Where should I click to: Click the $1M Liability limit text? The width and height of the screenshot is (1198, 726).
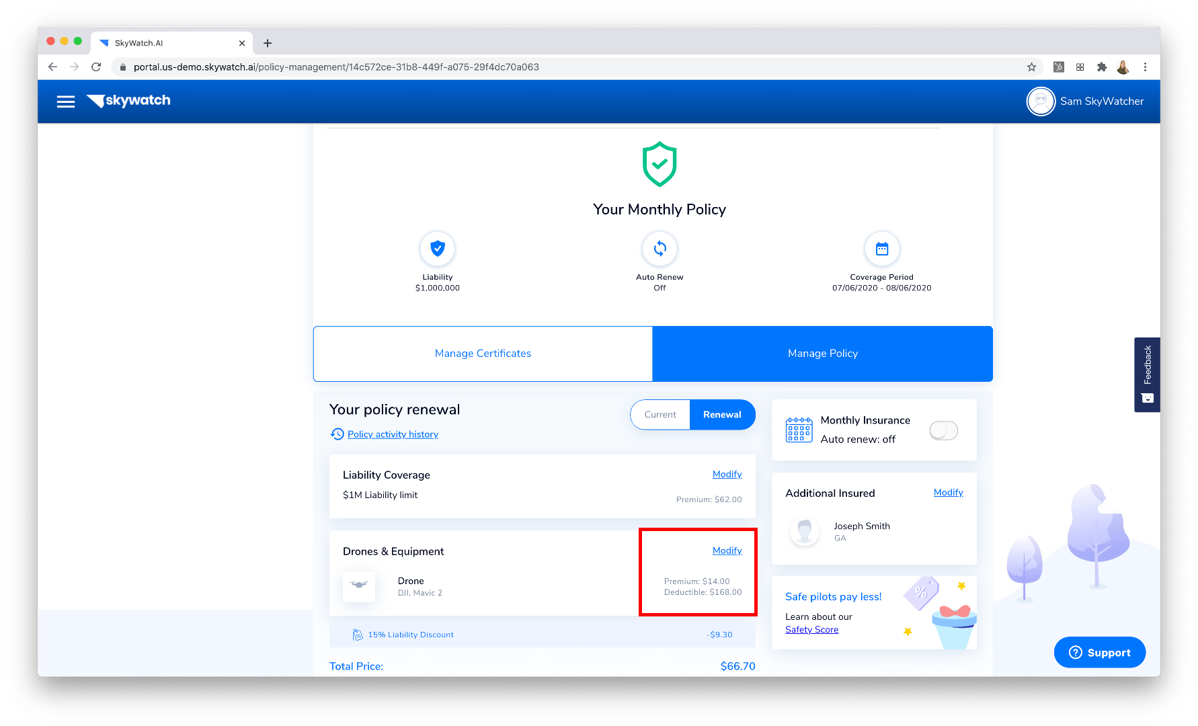(380, 495)
